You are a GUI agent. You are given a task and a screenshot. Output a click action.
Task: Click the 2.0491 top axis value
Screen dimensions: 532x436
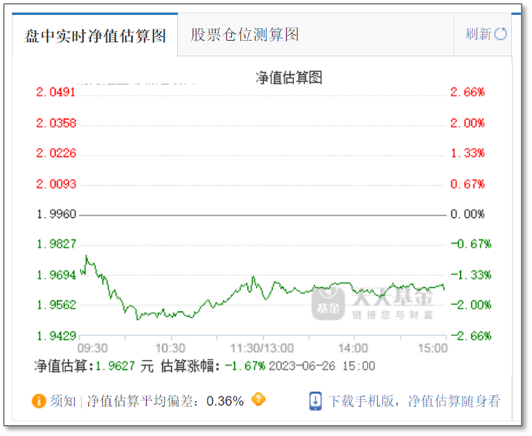(x=56, y=92)
